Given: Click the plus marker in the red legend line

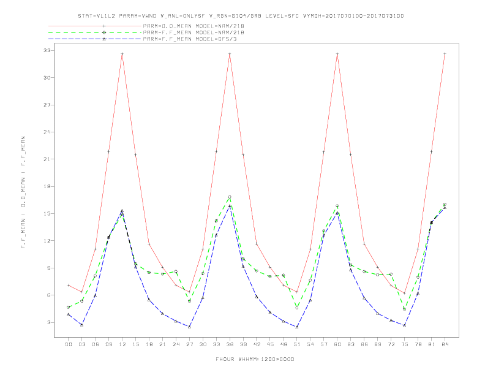Looking at the screenshot, I should pos(104,26).
